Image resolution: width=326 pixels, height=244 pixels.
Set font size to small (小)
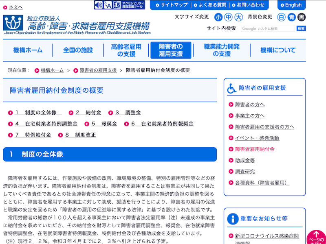(x=218, y=17)
